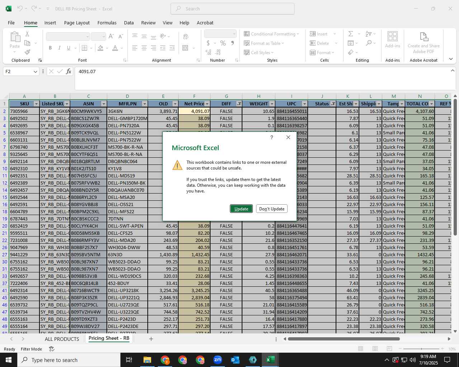Click the Search box in title bar
Viewport: 459px width, 367px height.
tap(232, 9)
